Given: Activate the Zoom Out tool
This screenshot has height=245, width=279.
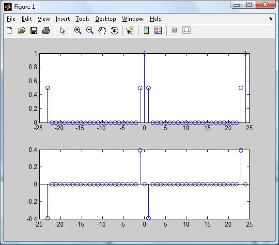Looking at the screenshot, I should coord(90,31).
